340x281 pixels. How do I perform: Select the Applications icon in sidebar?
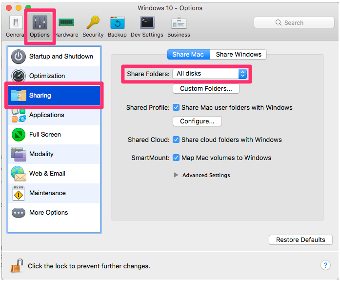coord(19,115)
